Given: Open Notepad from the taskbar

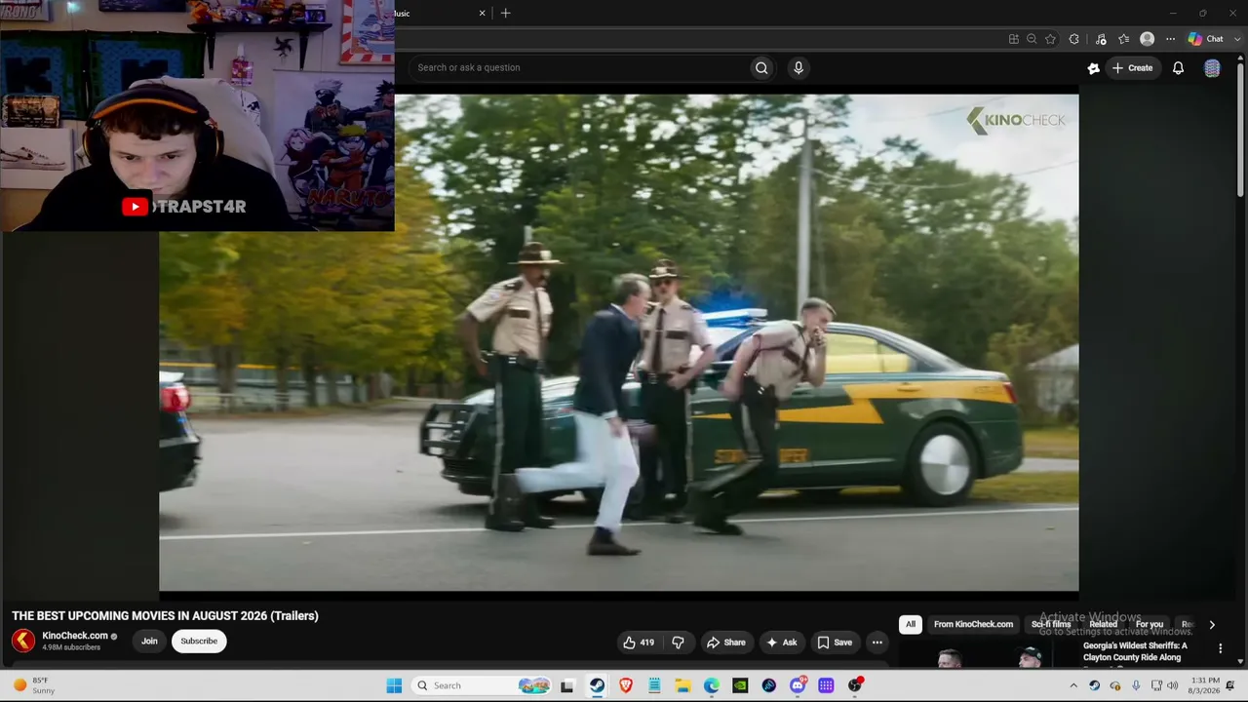Looking at the screenshot, I should [654, 685].
